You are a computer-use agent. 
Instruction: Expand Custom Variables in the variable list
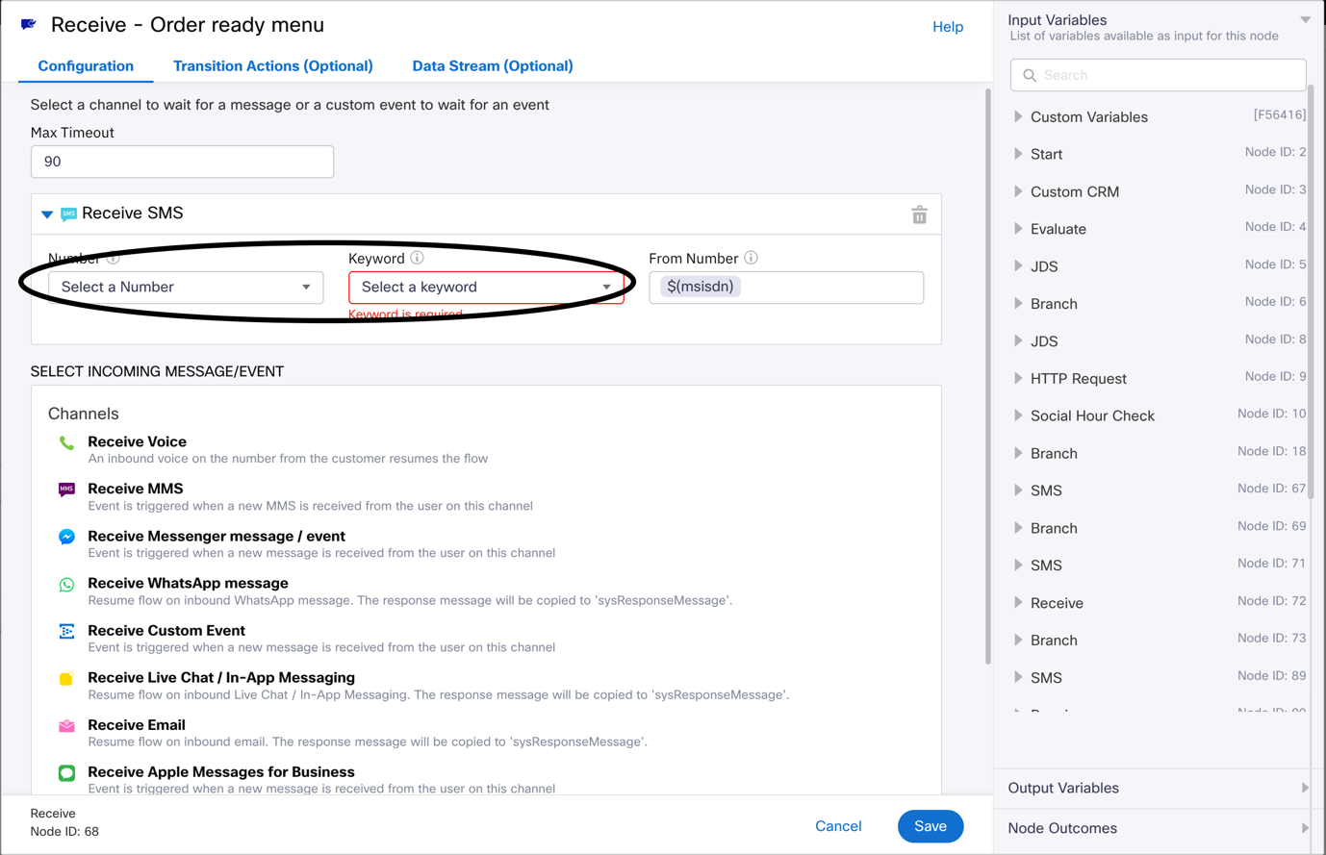pyautogui.click(x=1018, y=116)
